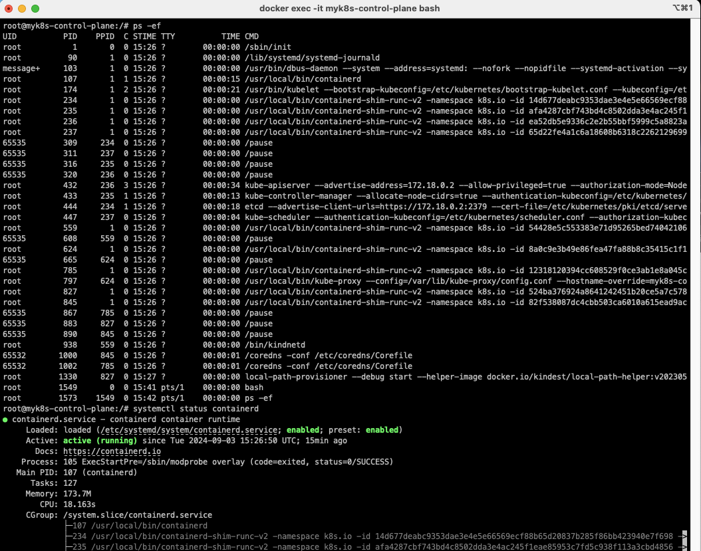Click the kube-controller-manager process line
This screenshot has height=551, width=701.
point(345,196)
